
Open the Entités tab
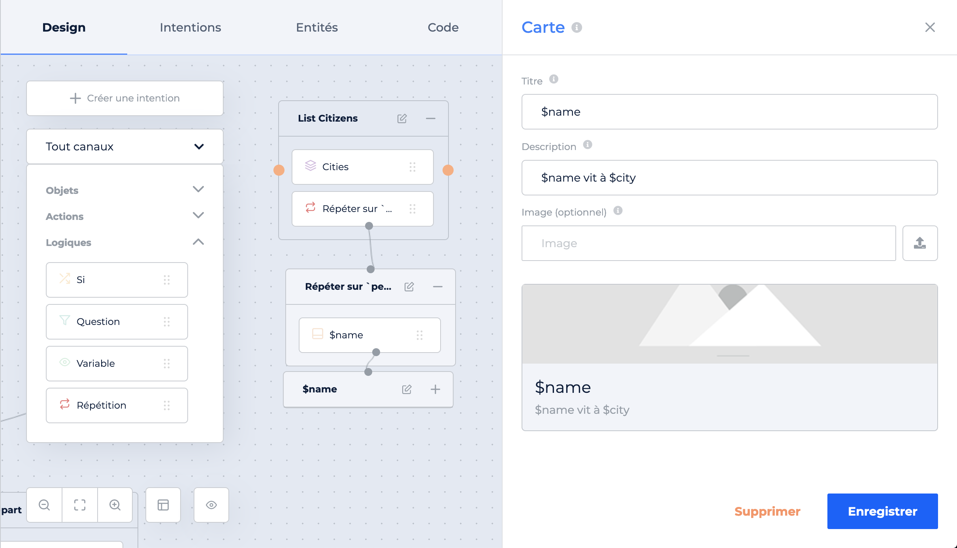click(317, 27)
